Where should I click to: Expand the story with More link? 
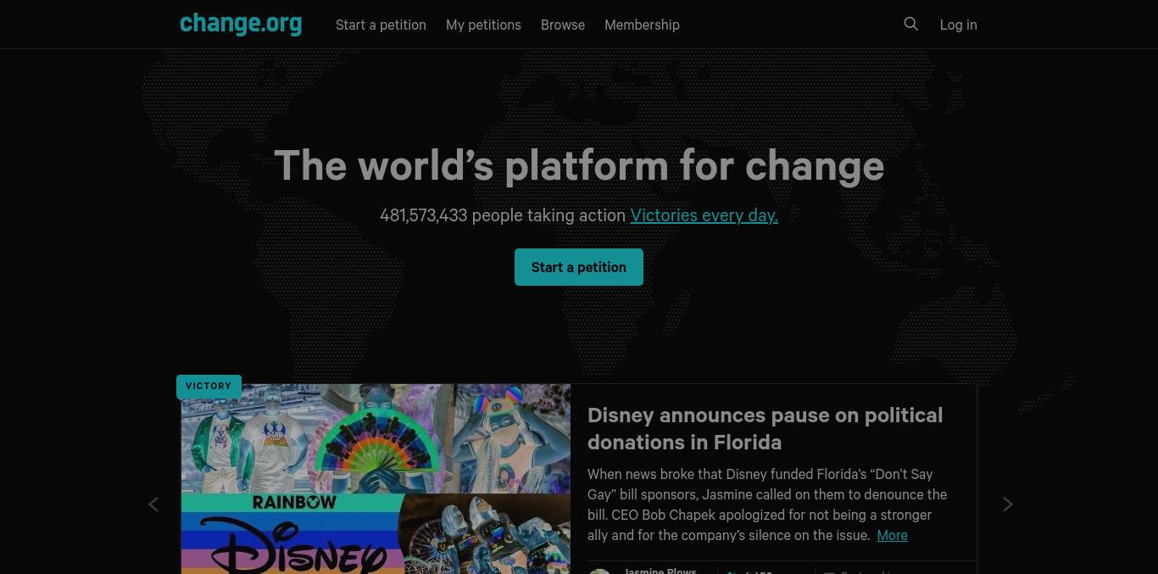click(892, 535)
